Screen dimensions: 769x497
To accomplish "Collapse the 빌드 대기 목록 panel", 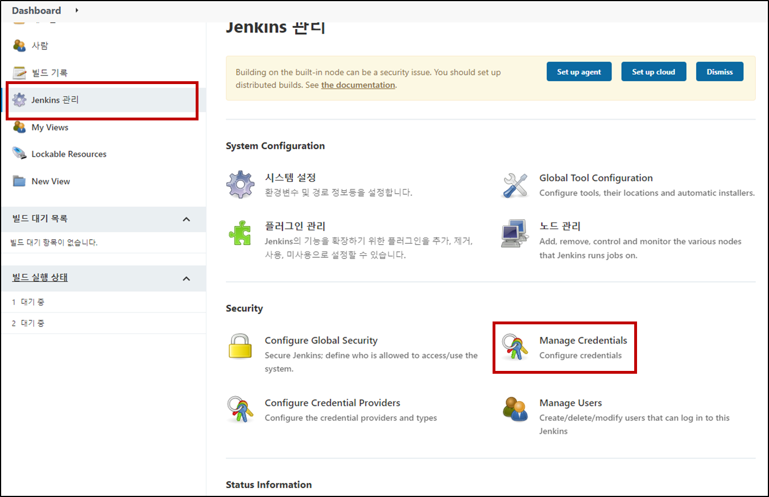I will [x=186, y=219].
